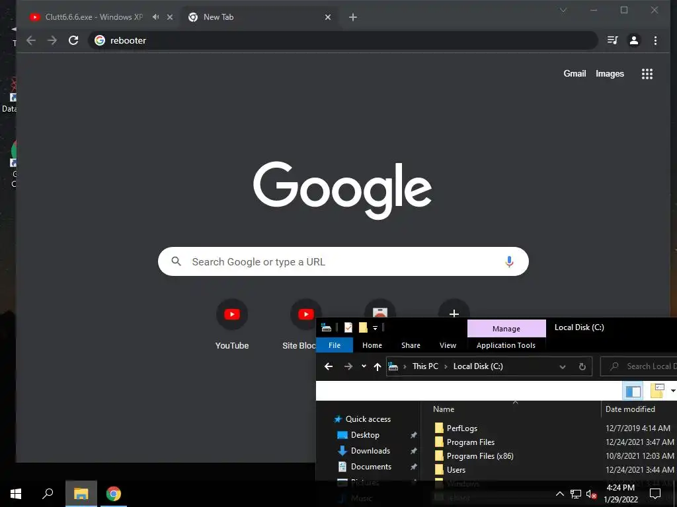Expand the Explorer address bar history dropdown

(562, 367)
